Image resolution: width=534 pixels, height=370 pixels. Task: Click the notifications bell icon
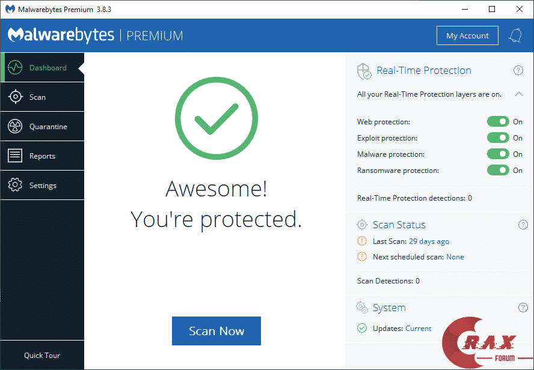[515, 35]
